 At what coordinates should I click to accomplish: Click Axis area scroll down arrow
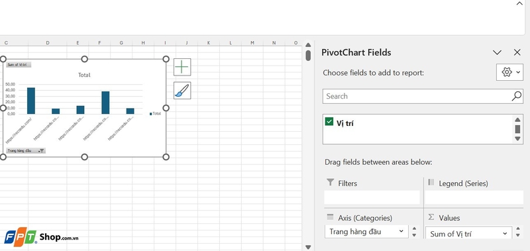[415, 235]
